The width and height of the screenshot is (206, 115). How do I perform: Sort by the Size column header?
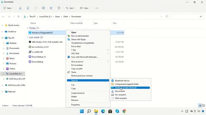click(115, 23)
